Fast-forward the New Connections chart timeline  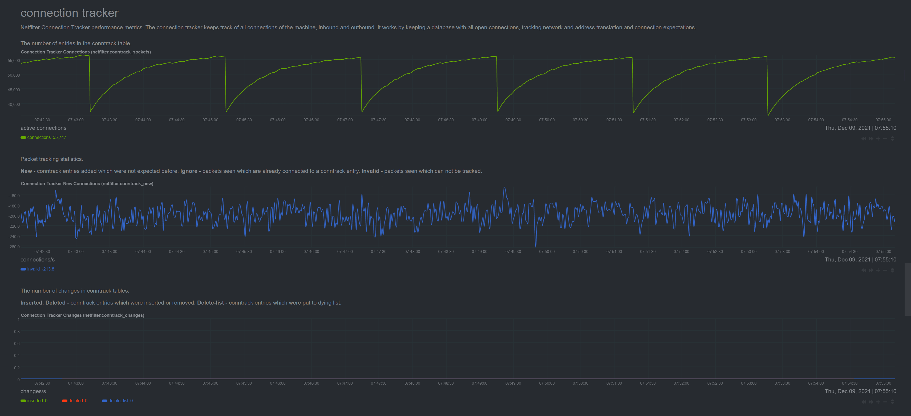point(871,271)
